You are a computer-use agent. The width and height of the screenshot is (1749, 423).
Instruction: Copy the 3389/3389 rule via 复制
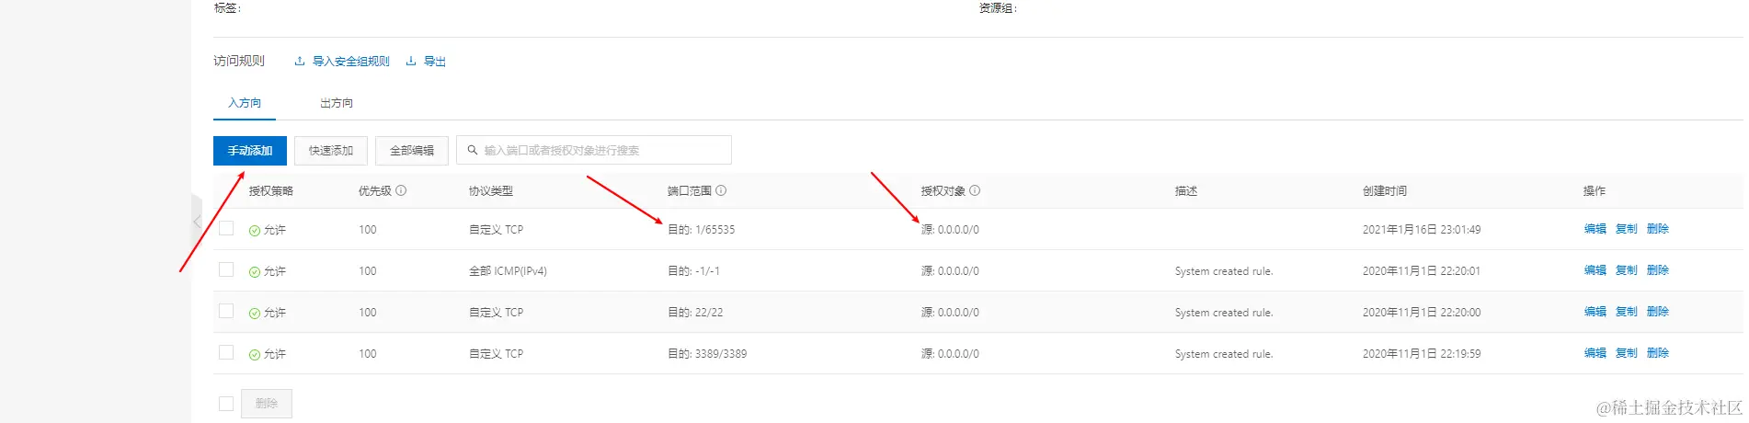click(x=1627, y=353)
